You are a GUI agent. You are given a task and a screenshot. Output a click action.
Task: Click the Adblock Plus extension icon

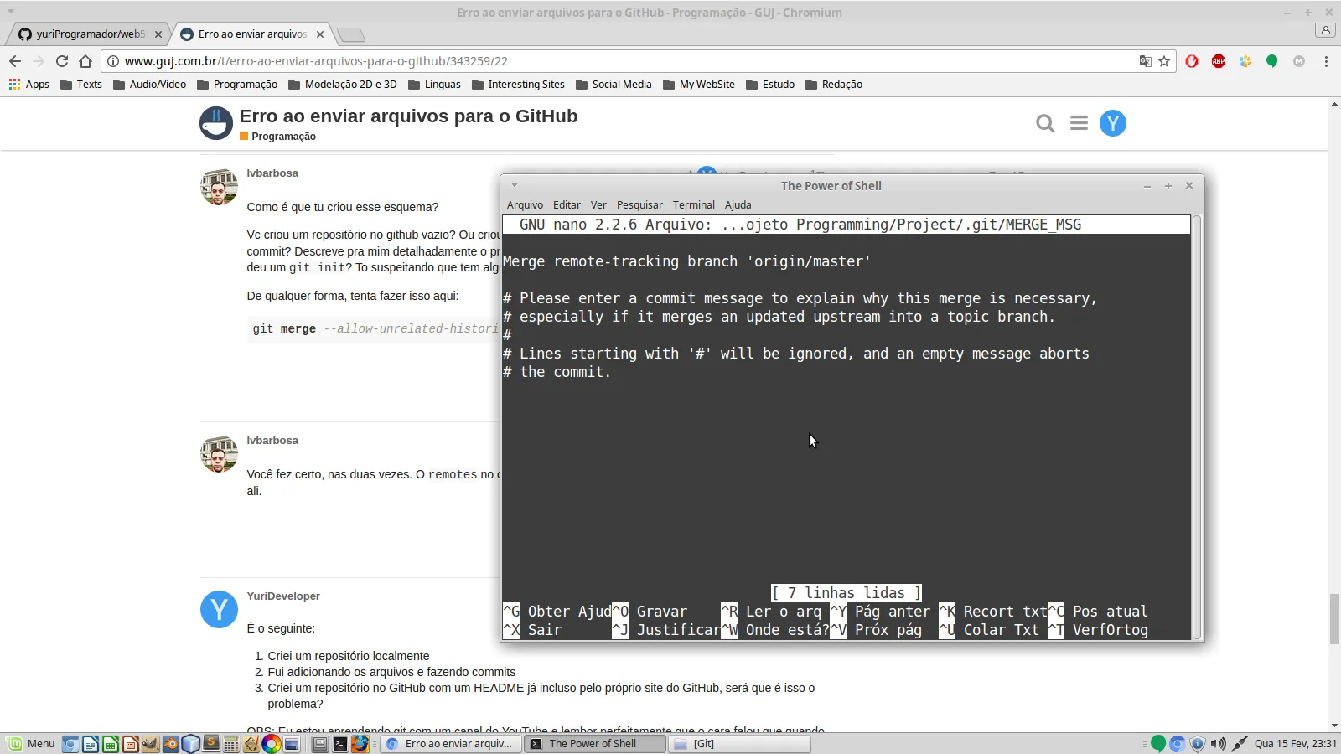click(x=1219, y=61)
